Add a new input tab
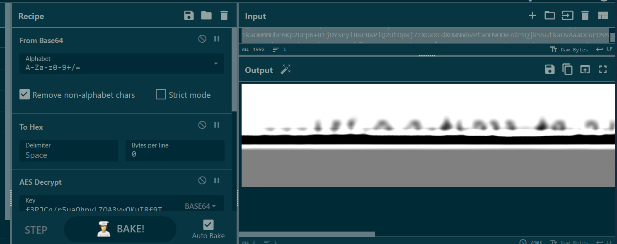 click(x=532, y=15)
